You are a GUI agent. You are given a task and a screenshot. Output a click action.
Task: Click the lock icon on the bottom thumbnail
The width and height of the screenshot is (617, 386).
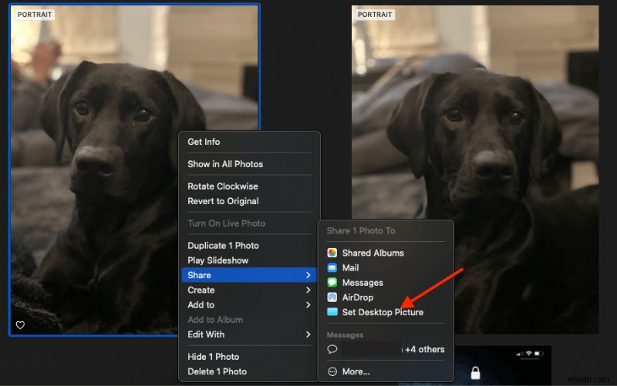(x=475, y=372)
